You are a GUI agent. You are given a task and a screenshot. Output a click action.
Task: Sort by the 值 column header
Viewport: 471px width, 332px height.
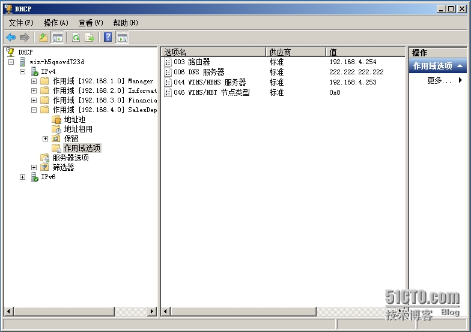[365, 52]
